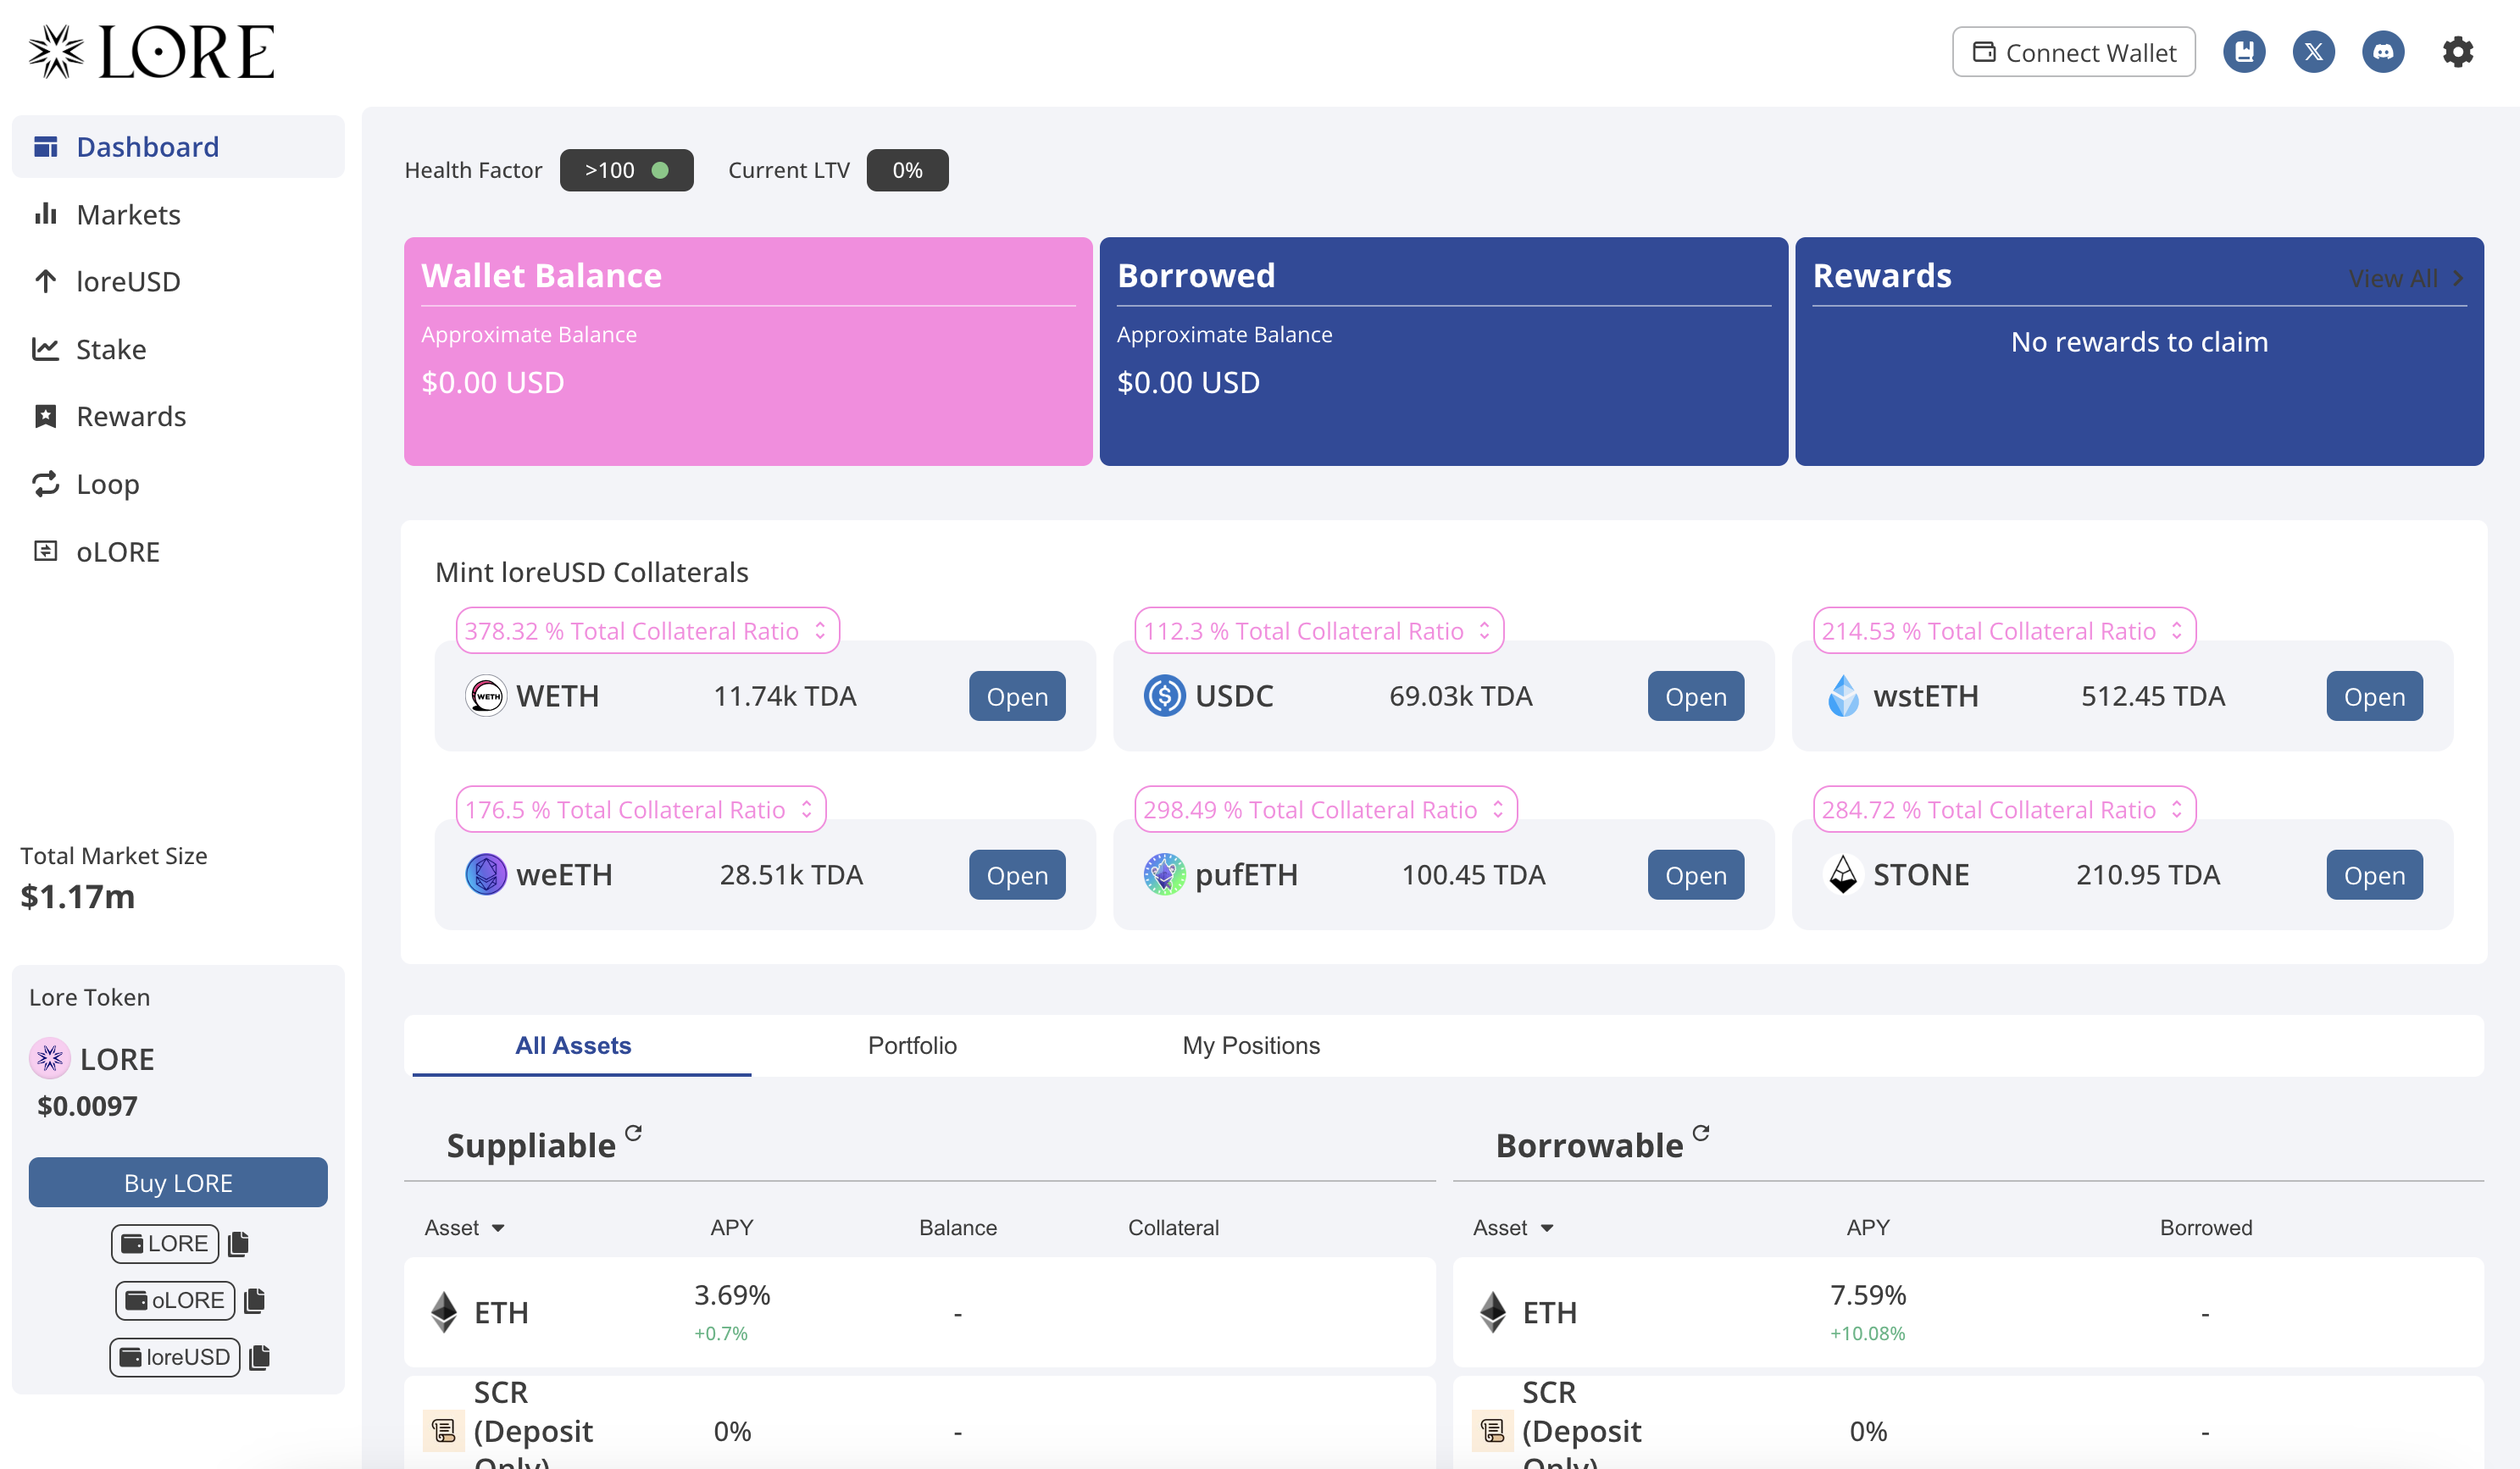Expand weETH 176.5% collateral ratio selector
Viewport: 2520px width, 1469px height.
tap(640, 810)
